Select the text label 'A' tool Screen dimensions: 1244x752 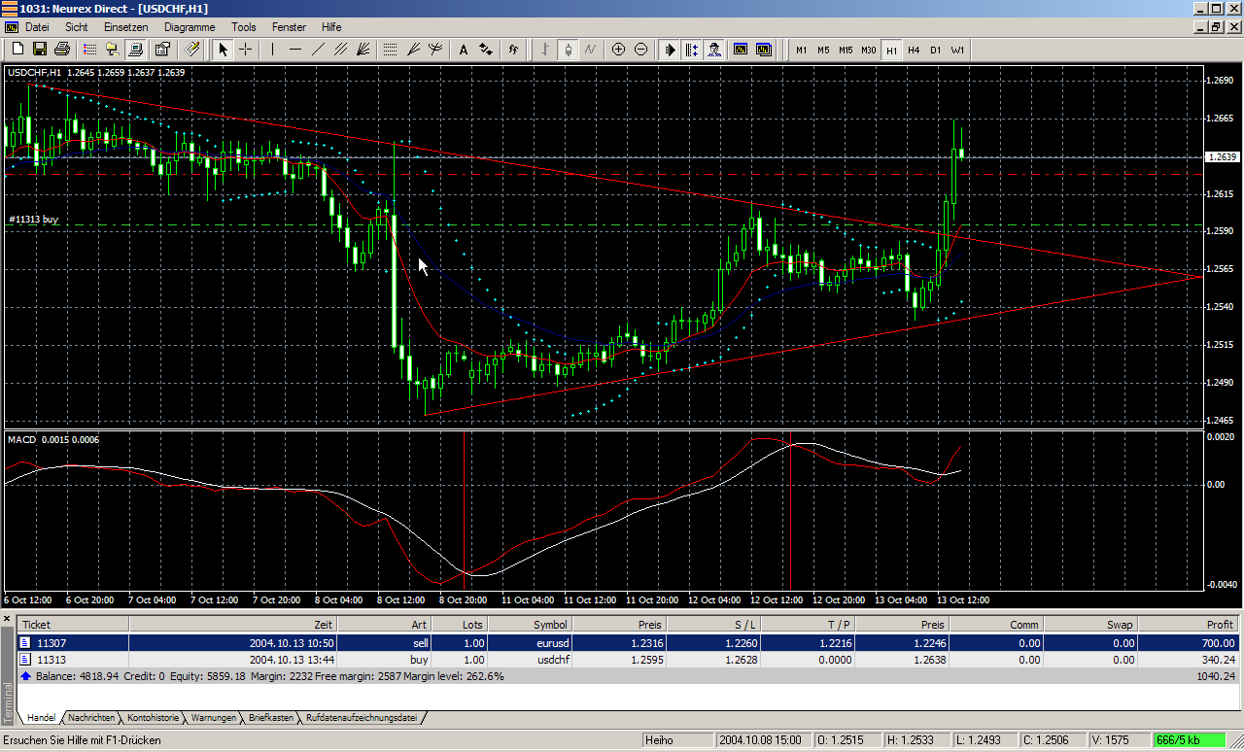click(463, 50)
